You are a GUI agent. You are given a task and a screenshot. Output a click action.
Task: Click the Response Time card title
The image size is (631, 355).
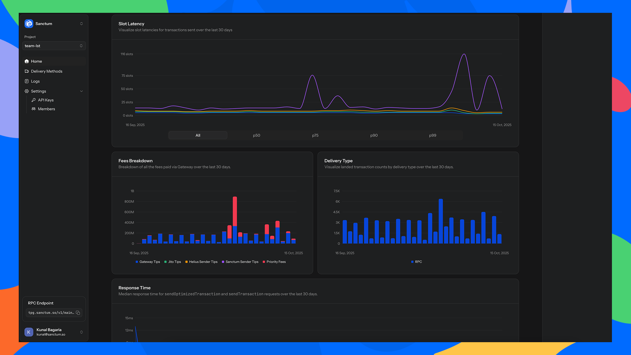point(134,288)
